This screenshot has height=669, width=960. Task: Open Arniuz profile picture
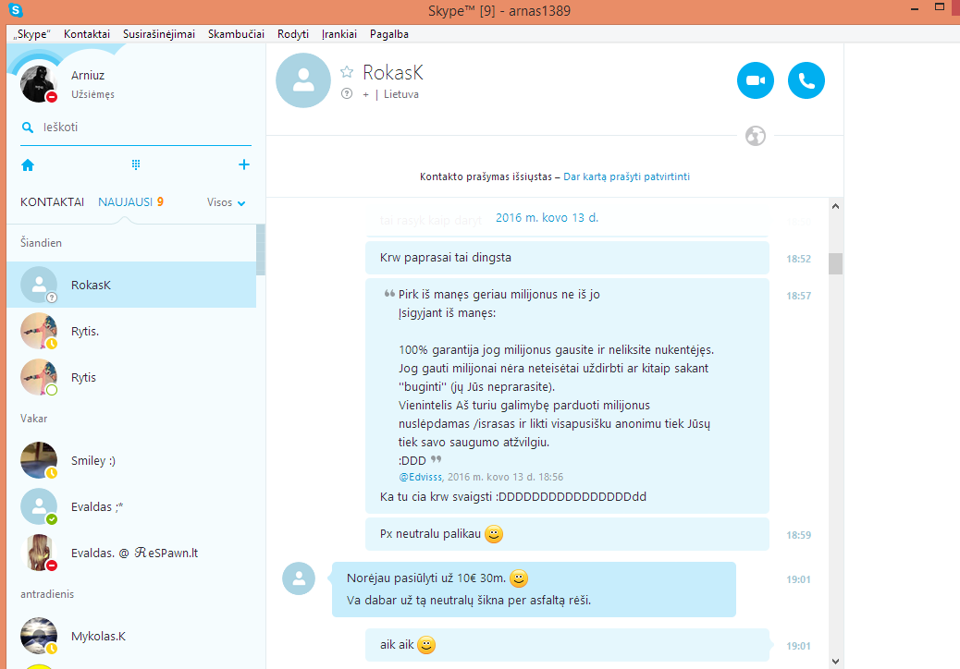[x=38, y=83]
